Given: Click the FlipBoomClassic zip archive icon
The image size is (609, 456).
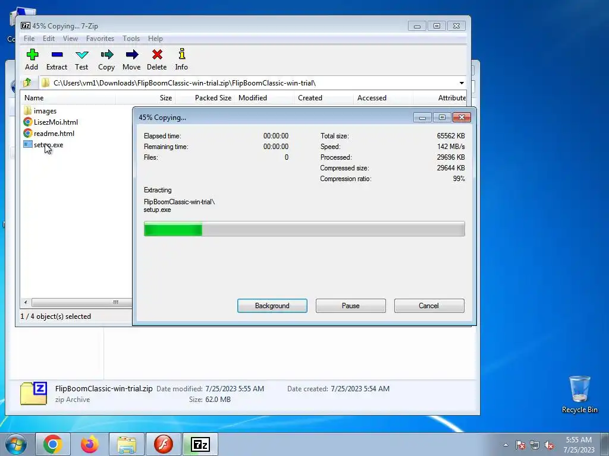Looking at the screenshot, I should click(x=34, y=393).
